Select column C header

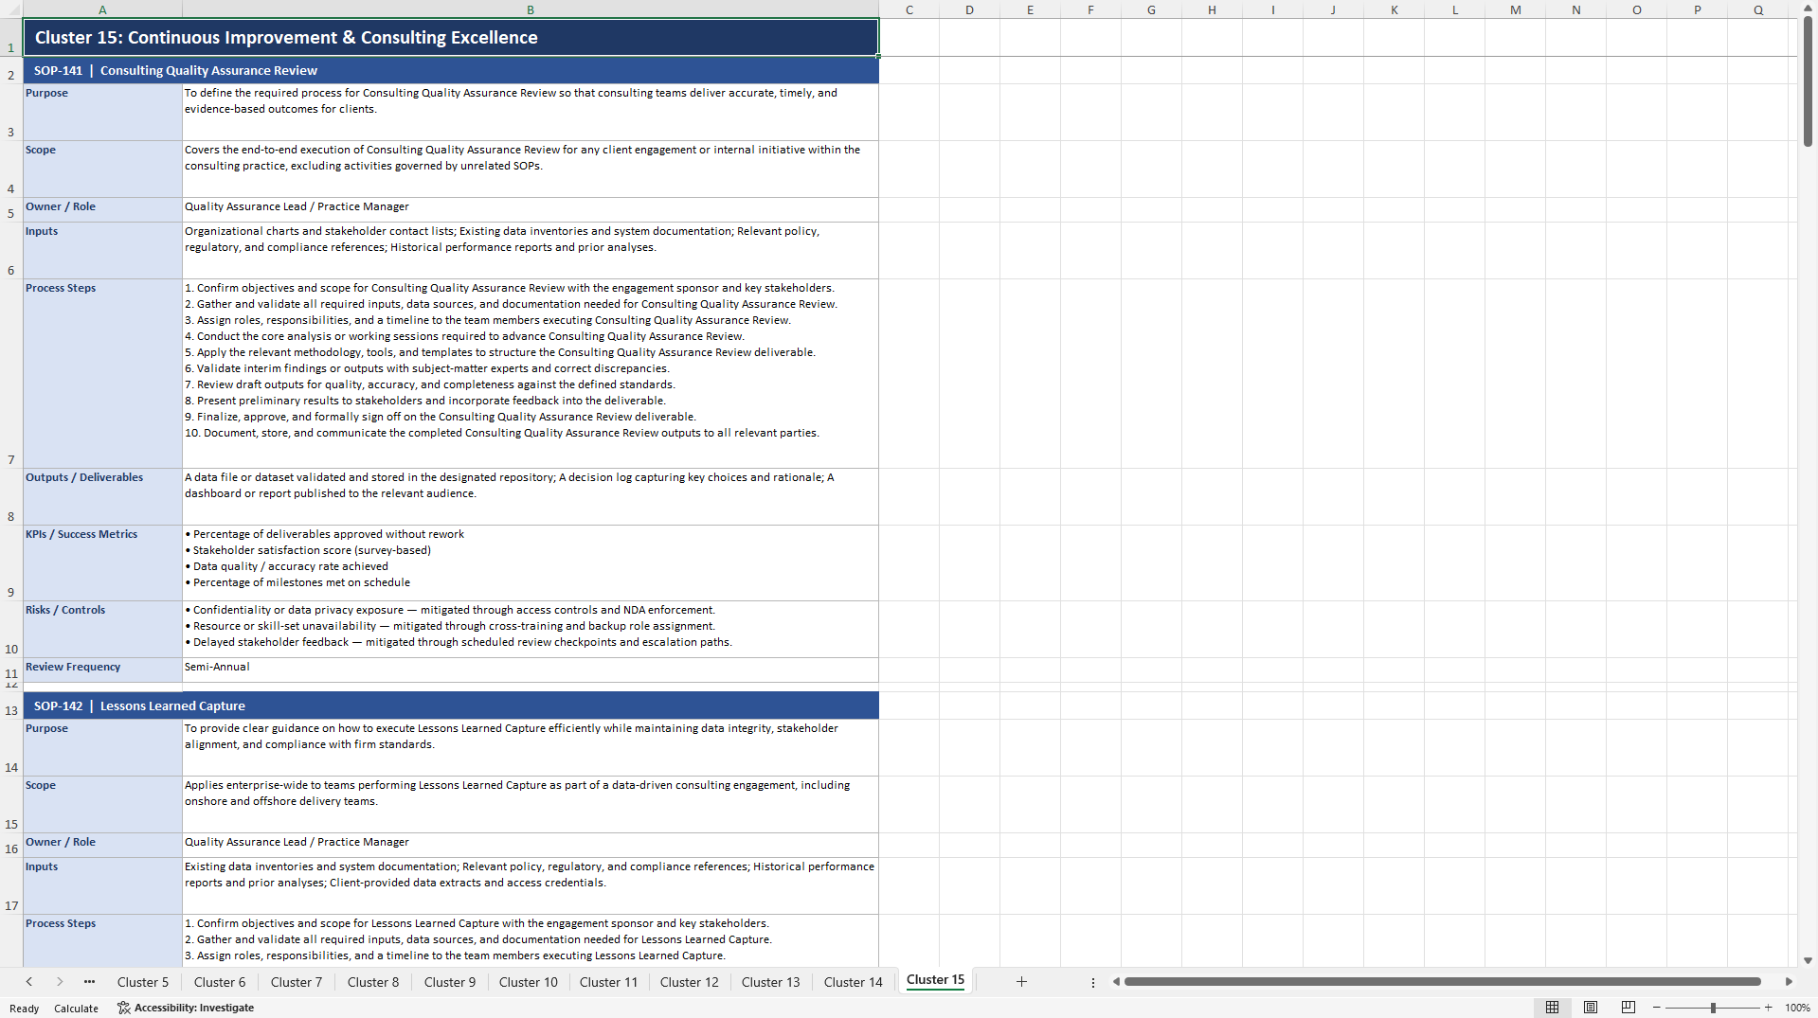(x=909, y=9)
